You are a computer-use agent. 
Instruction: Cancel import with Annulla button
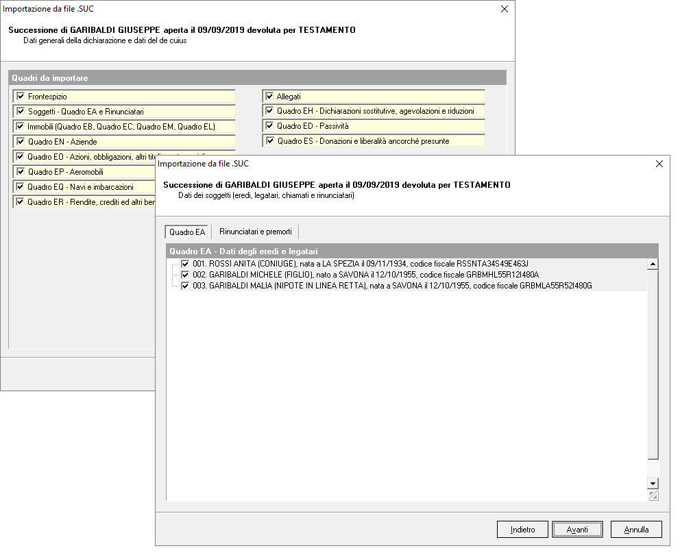[636, 530]
